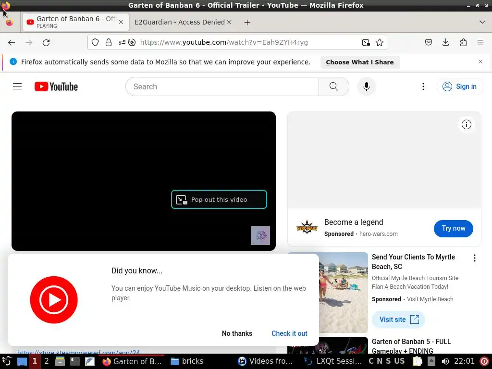Select LXQt Sessi... taskbar entry
The image size is (492, 369).
pyautogui.click(x=333, y=361)
